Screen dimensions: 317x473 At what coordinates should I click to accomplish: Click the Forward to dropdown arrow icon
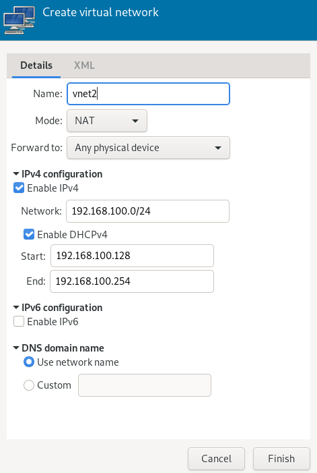tap(218, 148)
